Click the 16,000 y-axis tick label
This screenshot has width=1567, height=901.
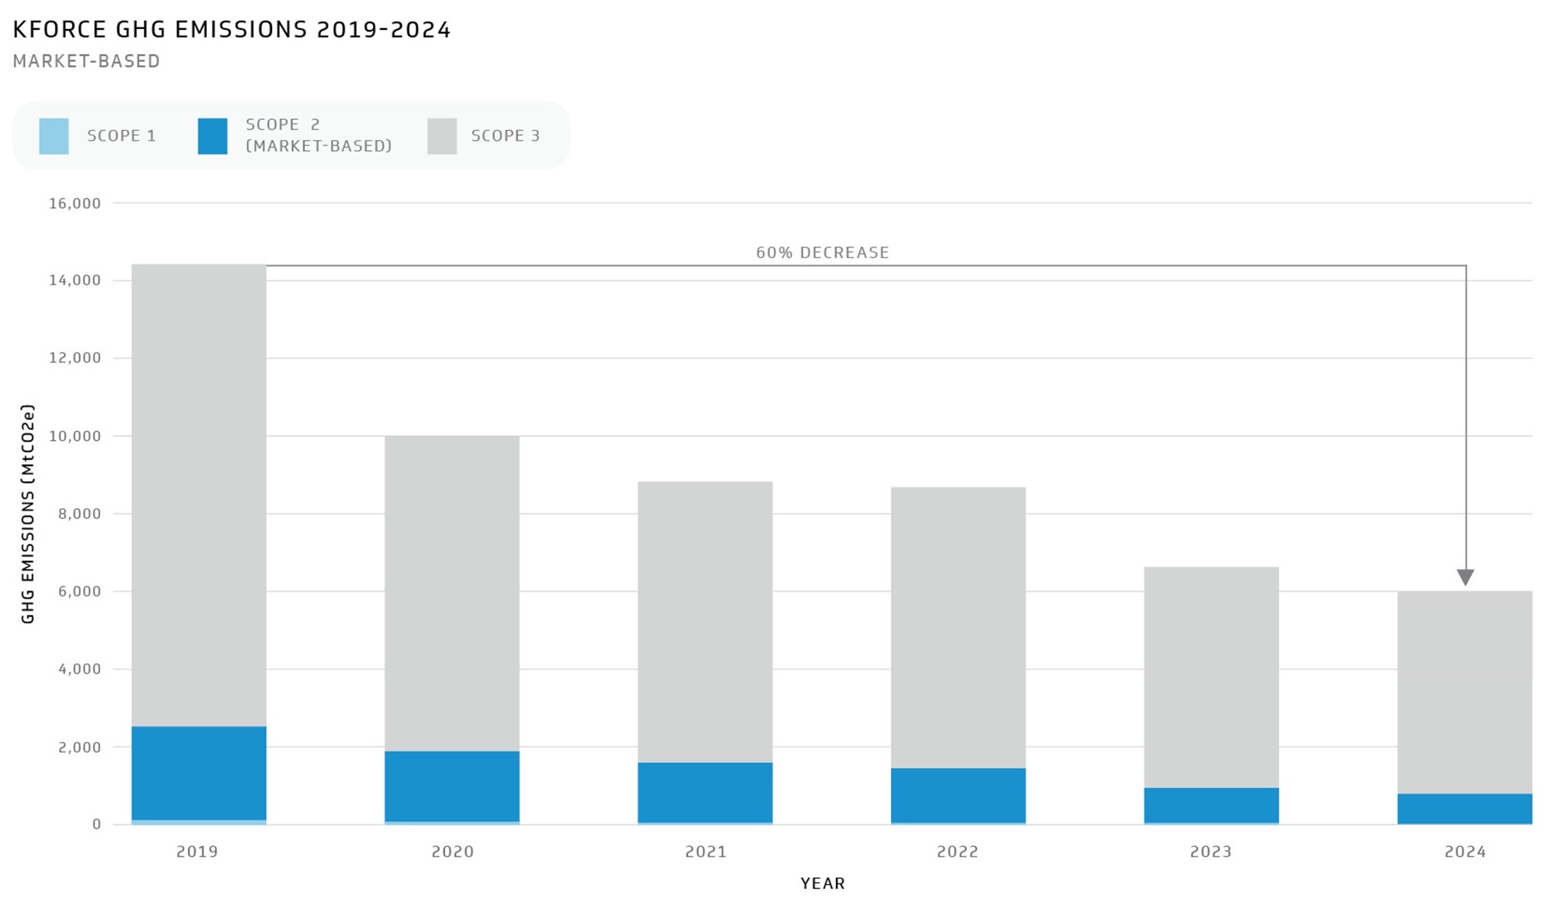click(x=75, y=204)
